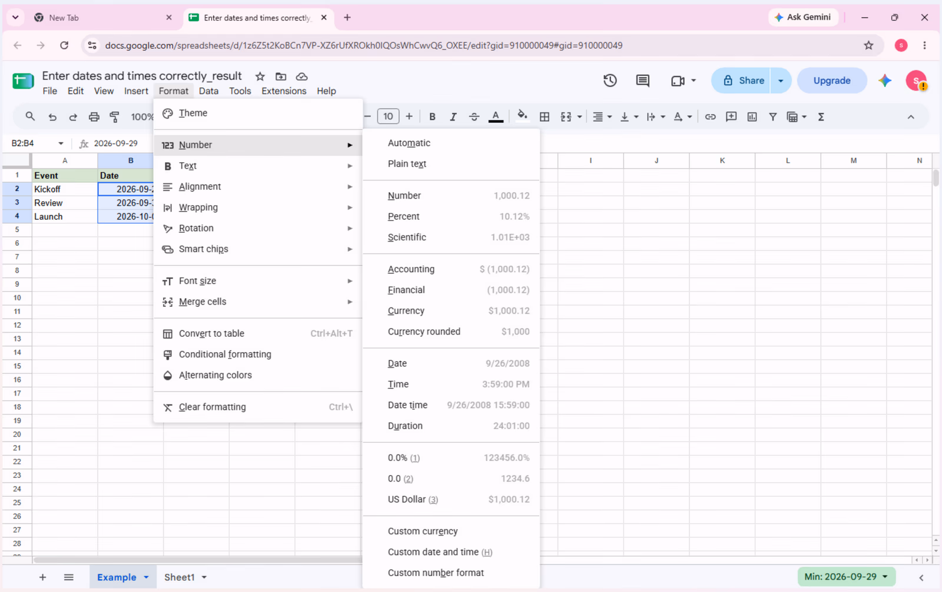Image resolution: width=942 pixels, height=592 pixels.
Task: Star the spreadsheet document
Action: pos(260,76)
